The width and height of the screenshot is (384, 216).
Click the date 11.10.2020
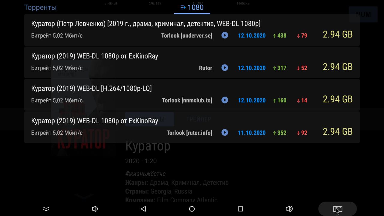point(252,133)
